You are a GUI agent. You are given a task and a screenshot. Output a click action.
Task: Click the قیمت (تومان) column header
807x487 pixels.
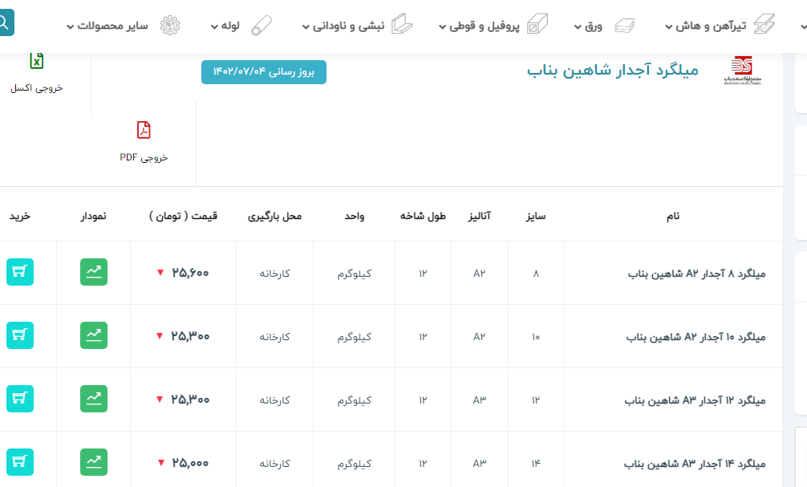click(x=184, y=217)
